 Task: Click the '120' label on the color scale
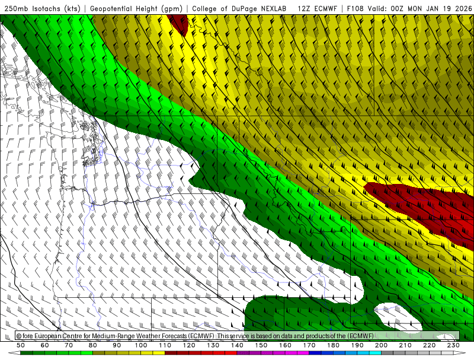[189, 345]
